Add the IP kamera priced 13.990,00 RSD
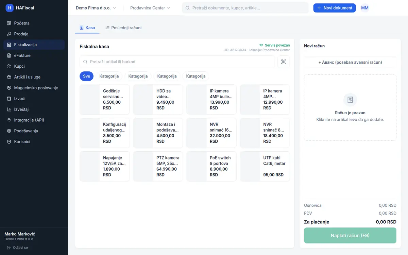This screenshot has height=255, width=408. 211,100
